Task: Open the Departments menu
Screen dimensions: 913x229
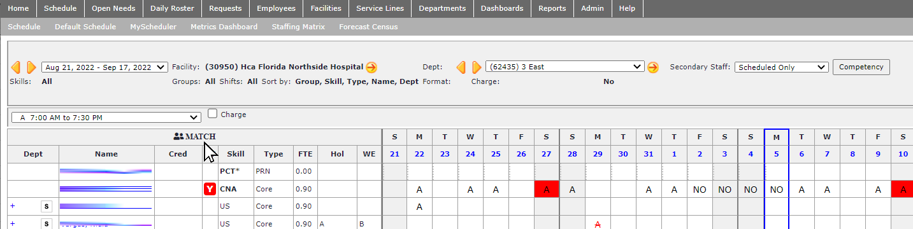Action: (442, 8)
